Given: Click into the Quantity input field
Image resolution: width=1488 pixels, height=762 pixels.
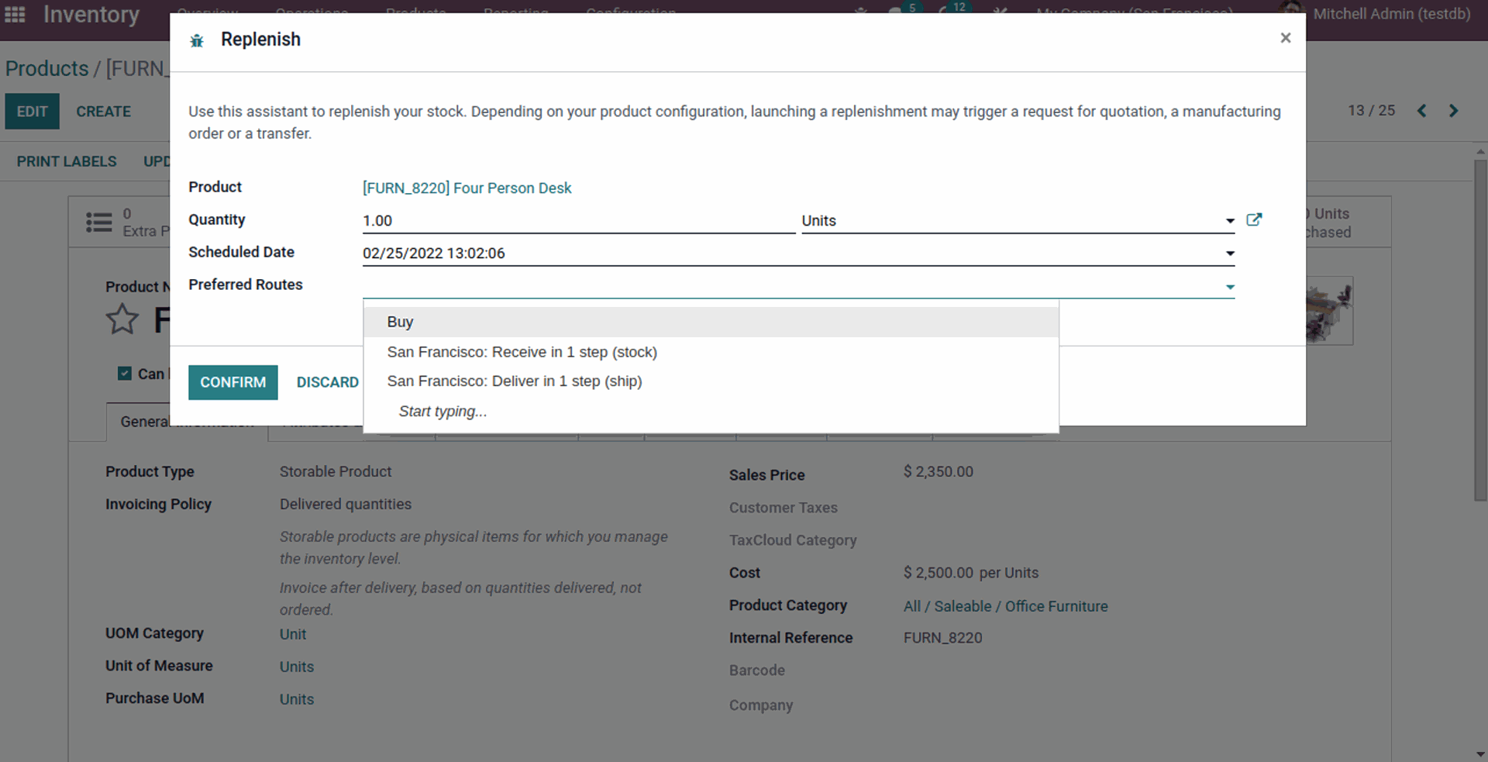Looking at the screenshot, I should point(577,221).
